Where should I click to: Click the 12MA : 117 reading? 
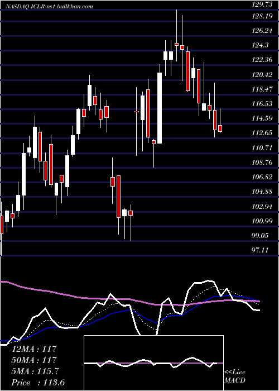(34, 349)
